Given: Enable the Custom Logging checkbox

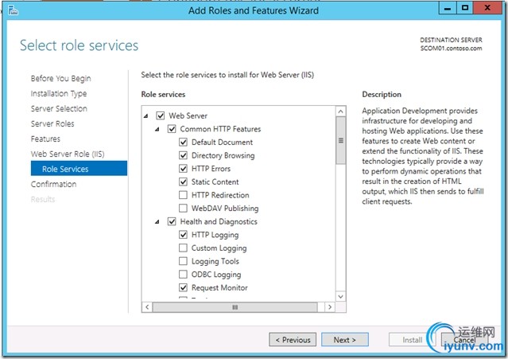Looking at the screenshot, I should coord(183,248).
